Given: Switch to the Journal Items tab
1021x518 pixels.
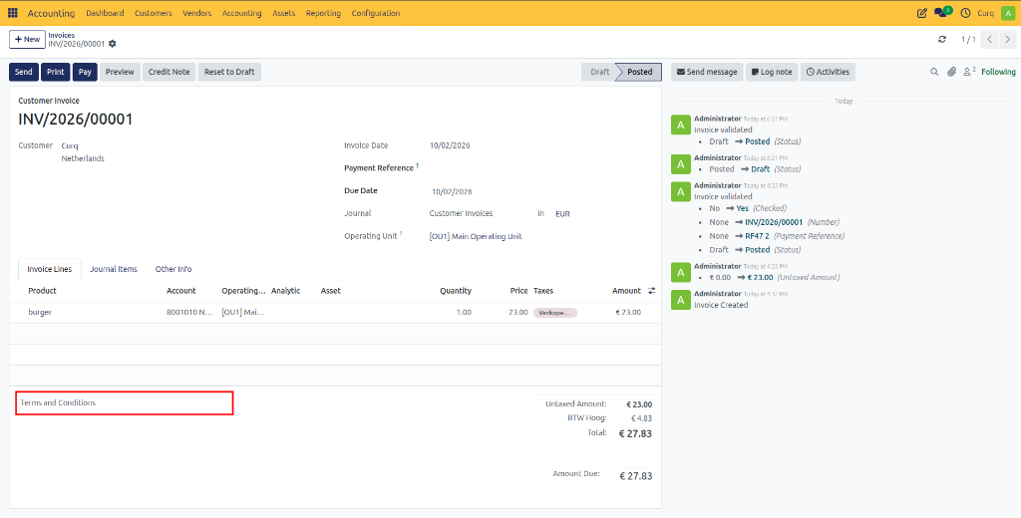Looking at the screenshot, I should [x=114, y=269].
